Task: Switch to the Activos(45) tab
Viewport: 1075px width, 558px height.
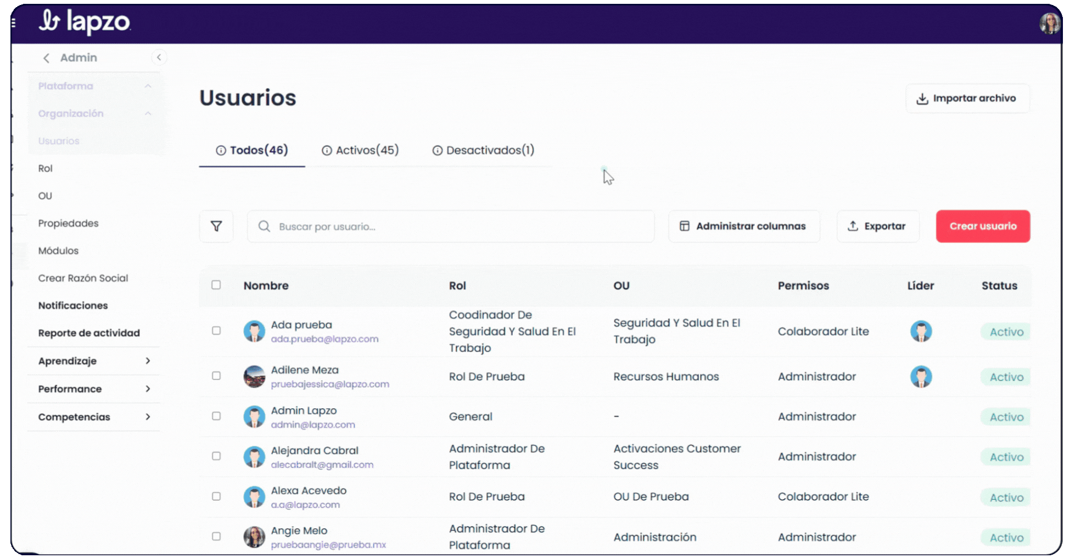Action: tap(360, 150)
